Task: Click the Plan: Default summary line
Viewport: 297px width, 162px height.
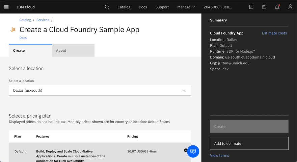Action: [x=221, y=46]
